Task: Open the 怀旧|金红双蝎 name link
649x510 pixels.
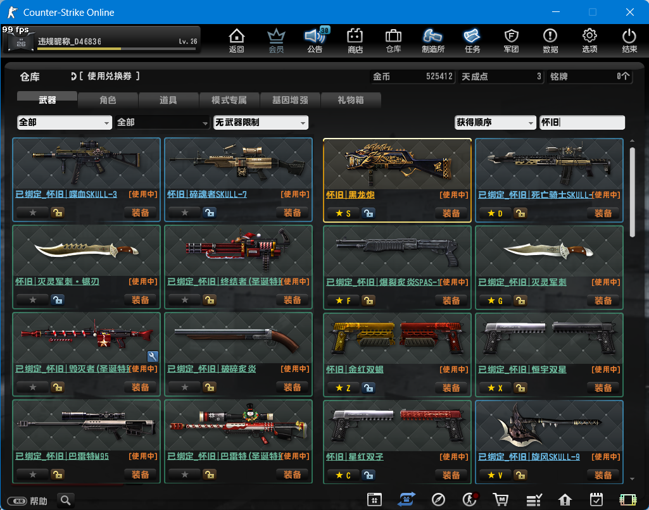Action: coord(355,369)
